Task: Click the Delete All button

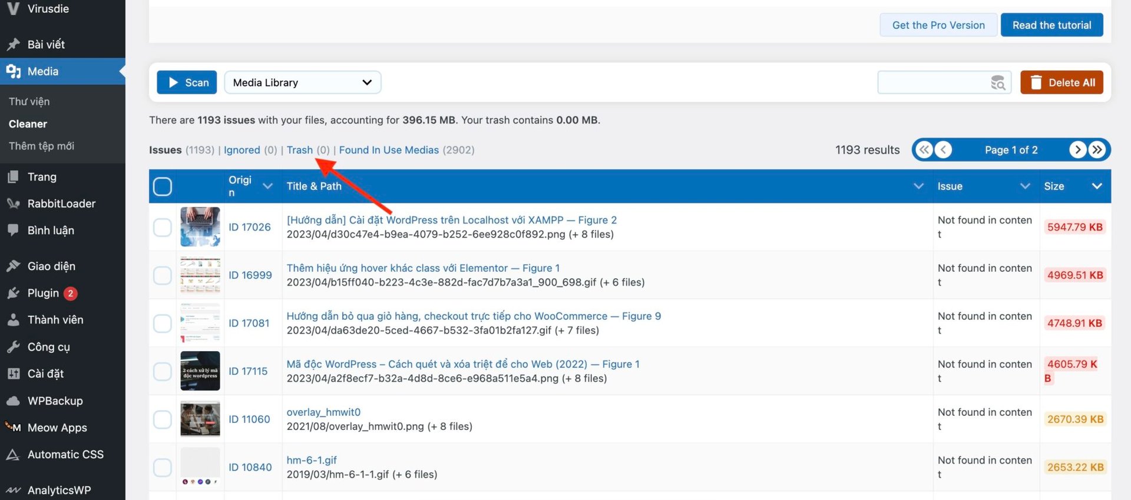Action: point(1061,83)
